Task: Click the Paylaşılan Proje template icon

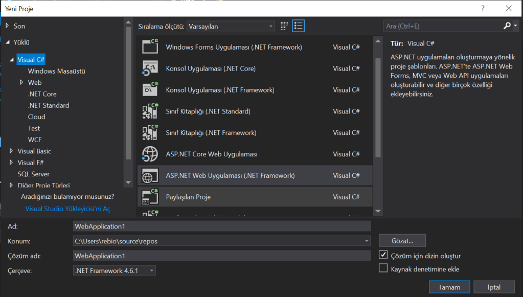Action: (150, 197)
